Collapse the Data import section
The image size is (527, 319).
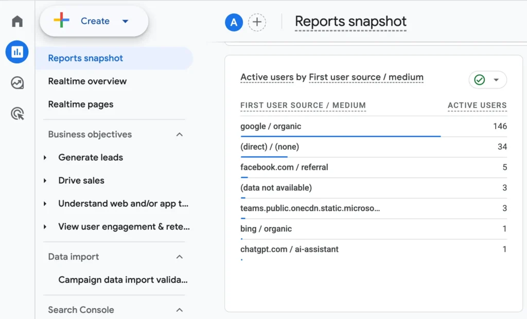(180, 257)
